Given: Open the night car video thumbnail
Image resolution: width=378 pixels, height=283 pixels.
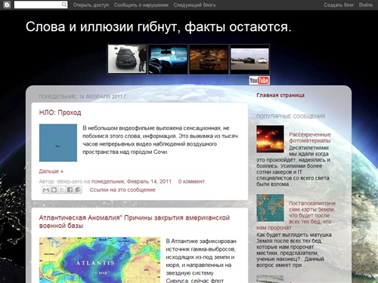Looking at the screenshot, I should pos(209,60).
